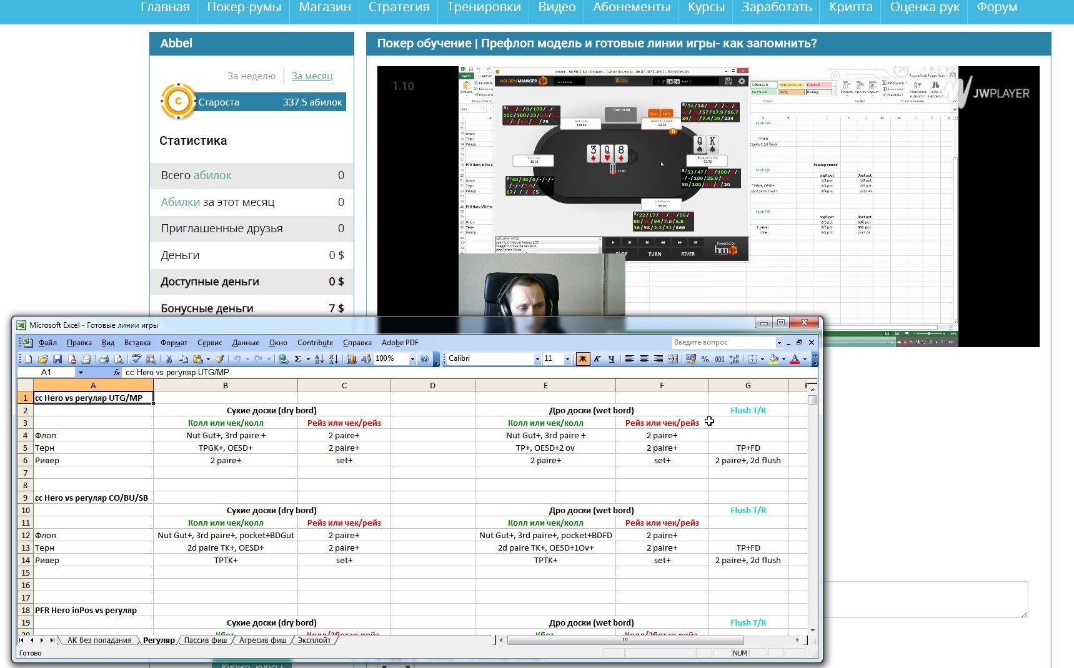1074x668 pixels.
Task: Insert function with the fx button
Action: 117,372
